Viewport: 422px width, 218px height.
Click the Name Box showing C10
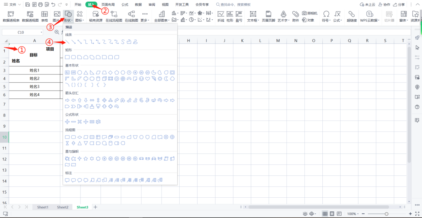pyautogui.click(x=22, y=32)
